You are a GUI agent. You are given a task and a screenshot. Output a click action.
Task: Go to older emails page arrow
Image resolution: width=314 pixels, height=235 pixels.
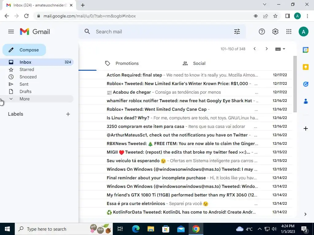266,49
